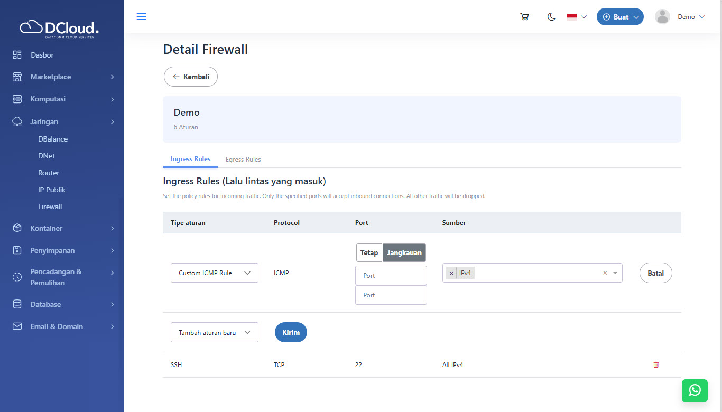Open the language flag dropdown
Image resolution: width=722 pixels, height=412 pixels.
point(577,17)
